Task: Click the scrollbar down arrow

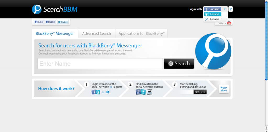Action: coord(266,131)
